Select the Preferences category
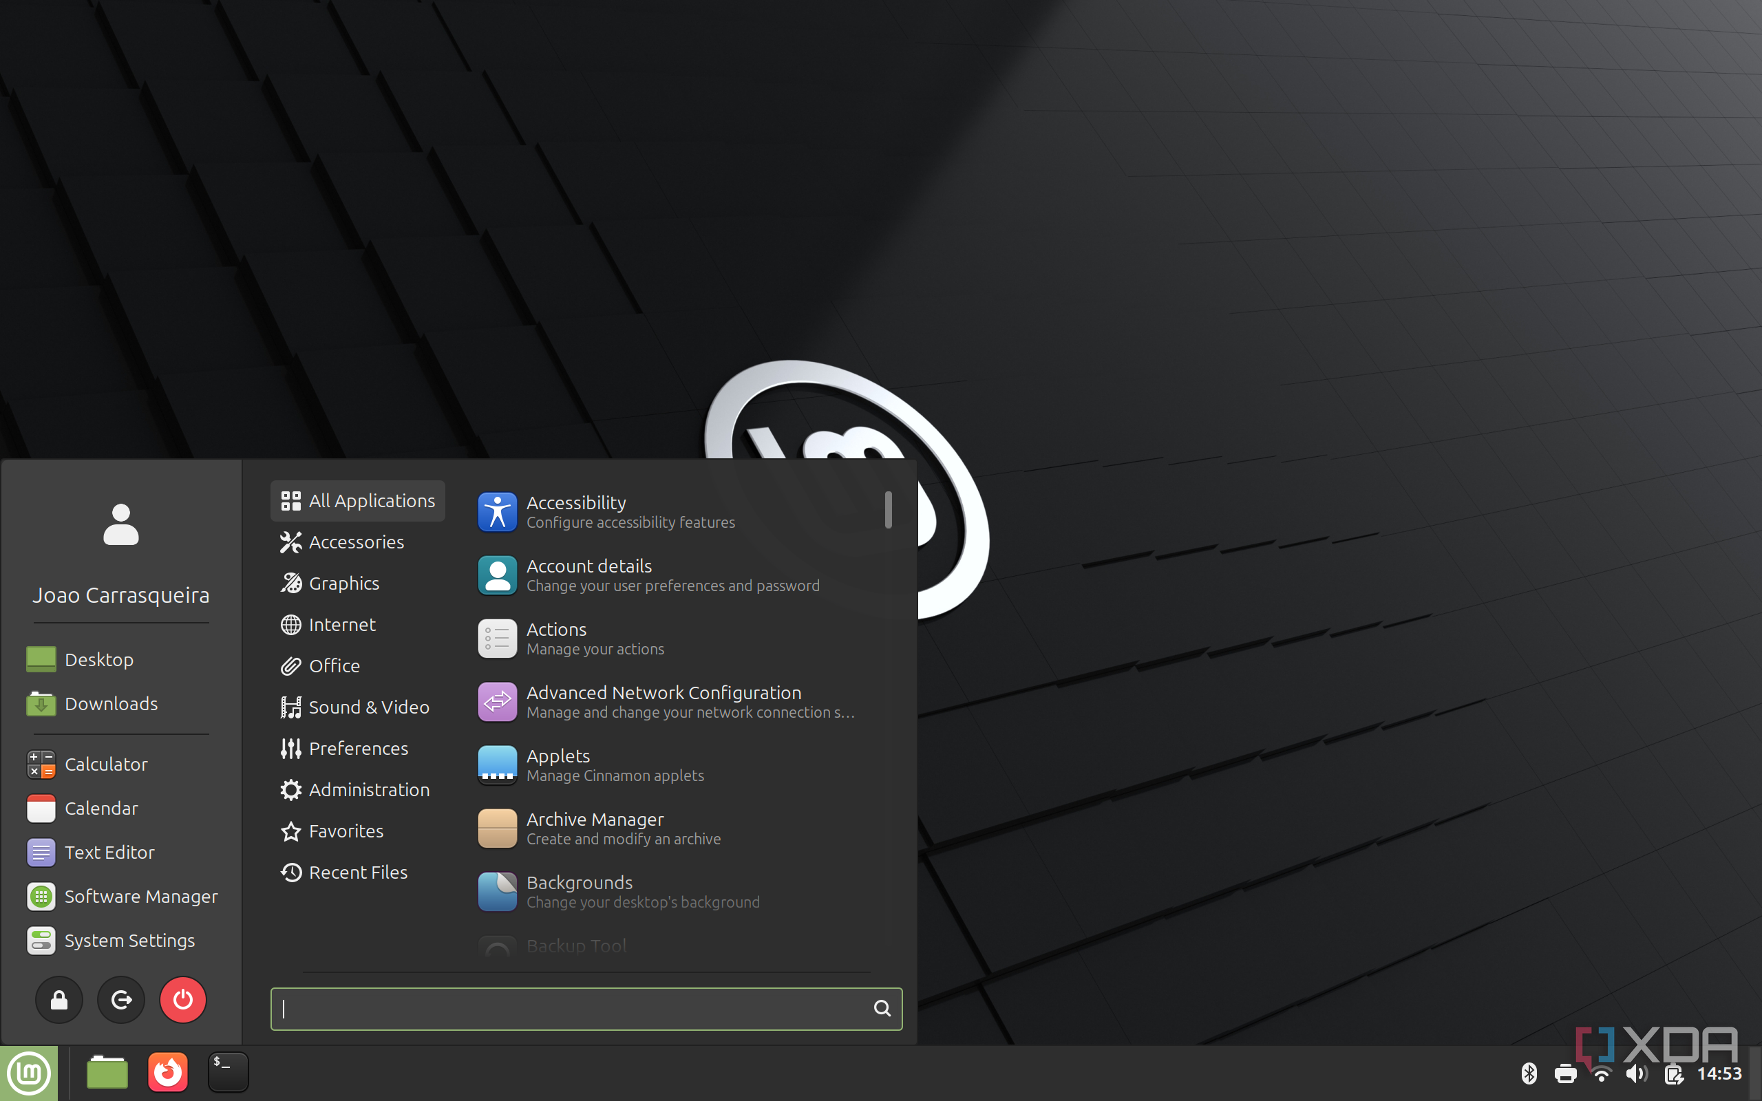Viewport: 1762px width, 1101px height. coord(357,749)
